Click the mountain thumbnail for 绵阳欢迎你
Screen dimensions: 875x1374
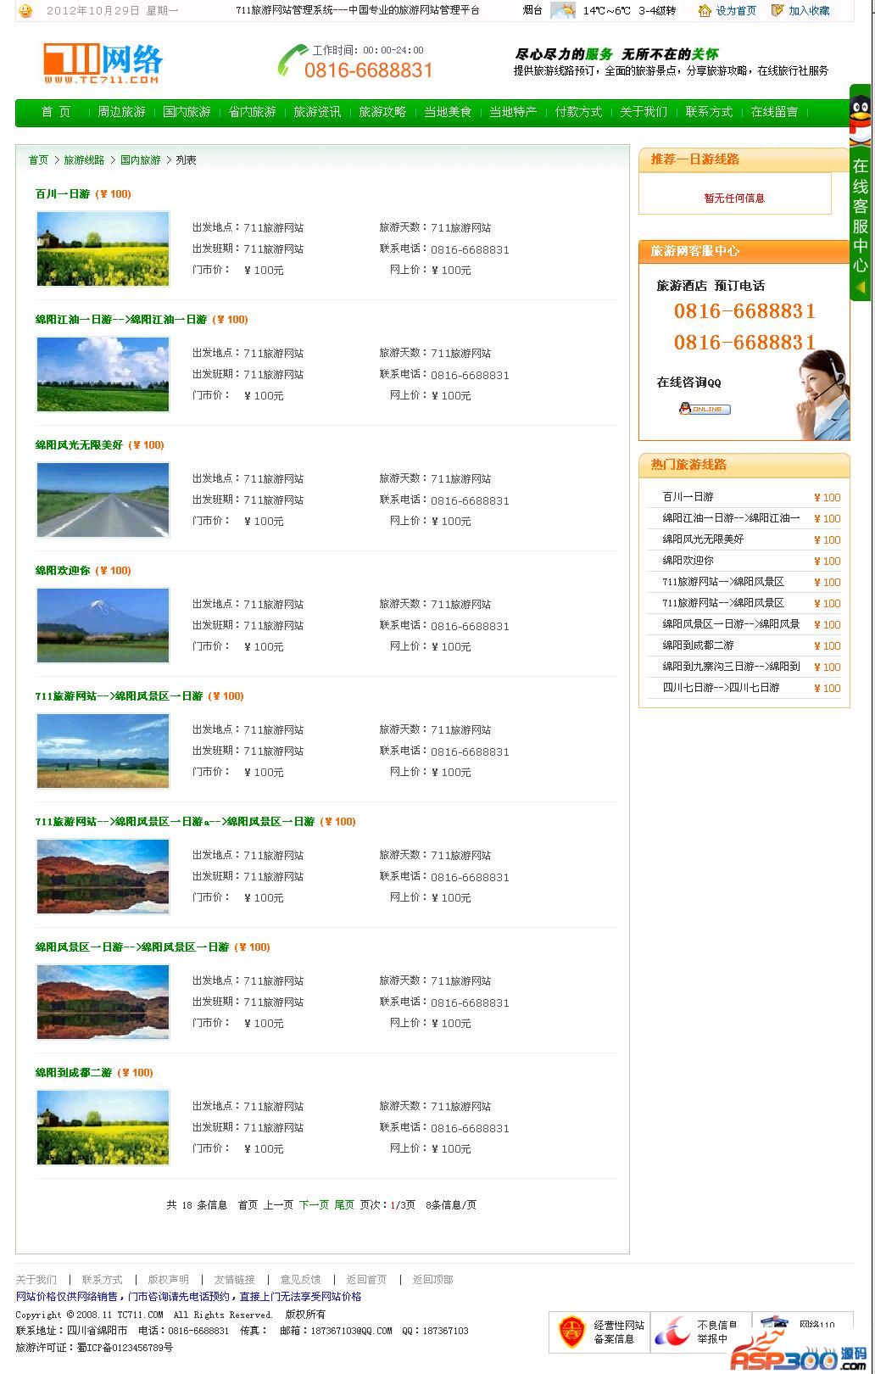click(103, 625)
